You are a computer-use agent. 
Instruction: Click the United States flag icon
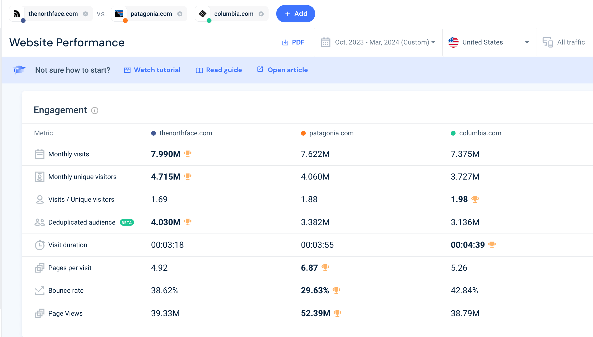453,42
